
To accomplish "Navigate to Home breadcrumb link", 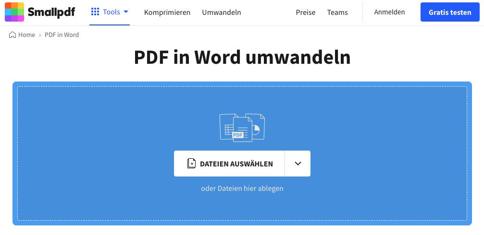I will point(26,35).
